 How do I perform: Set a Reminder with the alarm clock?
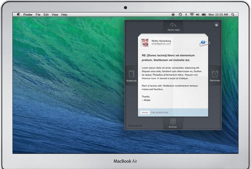coord(215,74)
